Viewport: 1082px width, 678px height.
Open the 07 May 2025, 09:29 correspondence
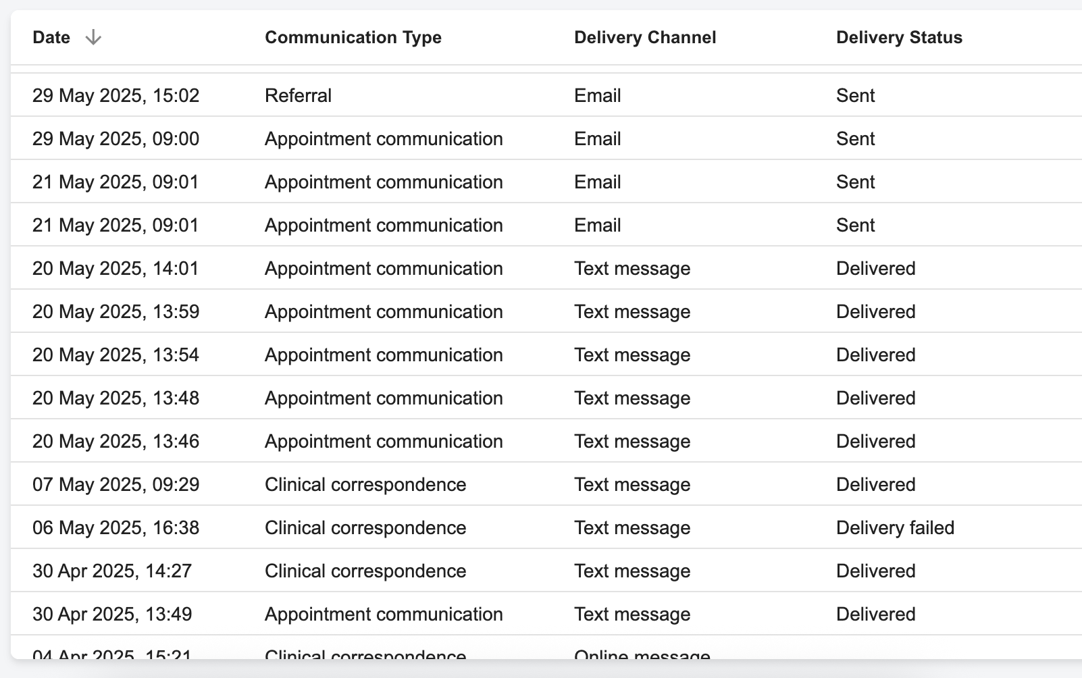click(x=115, y=485)
